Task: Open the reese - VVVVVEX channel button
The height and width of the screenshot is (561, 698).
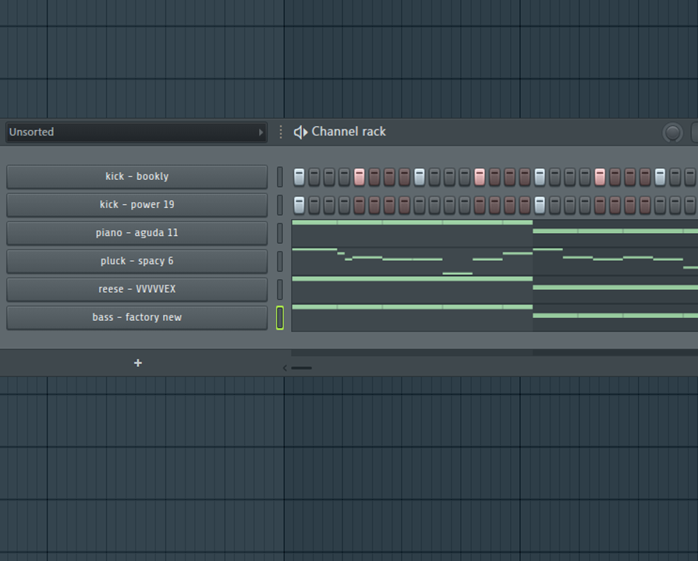Action: [x=136, y=289]
